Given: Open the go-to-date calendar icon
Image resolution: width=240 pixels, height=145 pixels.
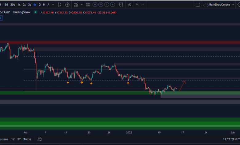Looking at the screenshot, I should pyautogui.click(x=39, y=139).
